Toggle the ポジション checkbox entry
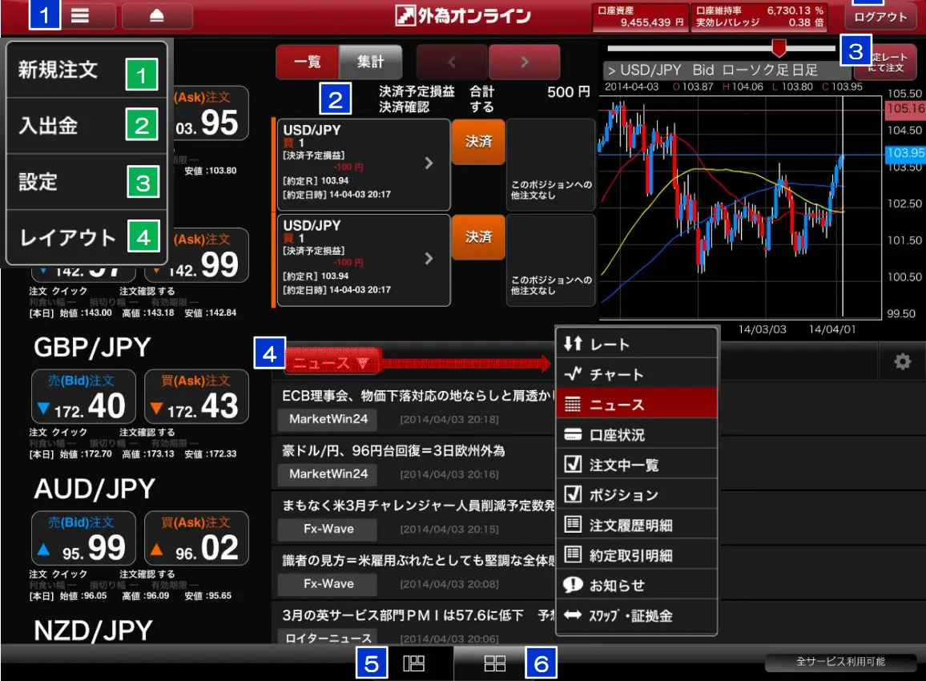This screenshot has height=681, width=926. (x=636, y=495)
